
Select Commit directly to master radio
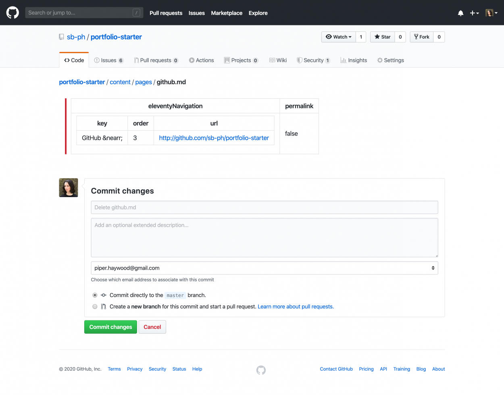click(x=95, y=295)
